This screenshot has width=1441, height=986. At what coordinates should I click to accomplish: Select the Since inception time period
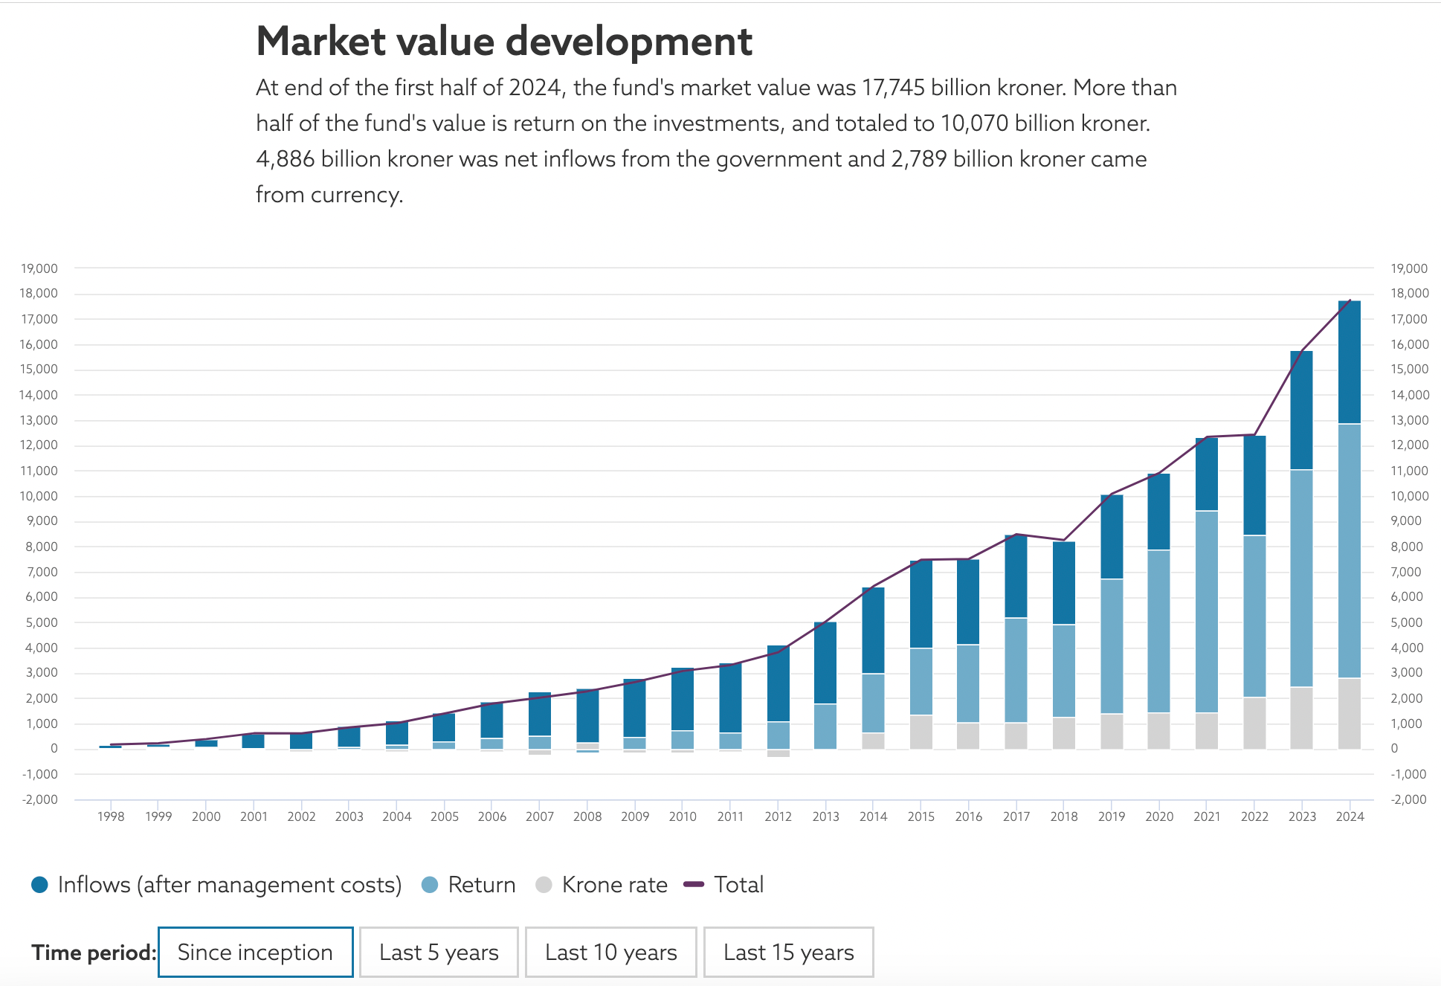255,952
